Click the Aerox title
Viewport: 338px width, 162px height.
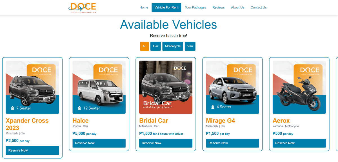(x=281, y=121)
